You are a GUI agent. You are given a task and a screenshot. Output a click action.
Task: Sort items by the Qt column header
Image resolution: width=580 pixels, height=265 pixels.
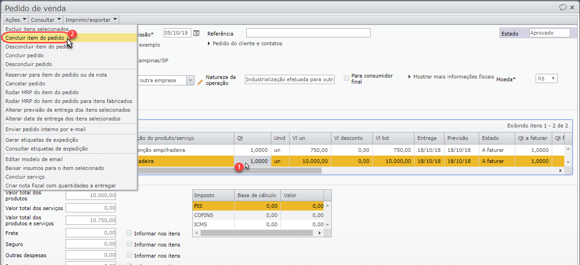pos(252,138)
